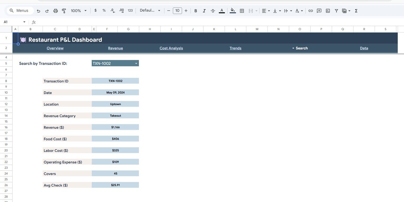Switch to the Trends tab
The width and height of the screenshot is (404, 202).
click(x=235, y=48)
